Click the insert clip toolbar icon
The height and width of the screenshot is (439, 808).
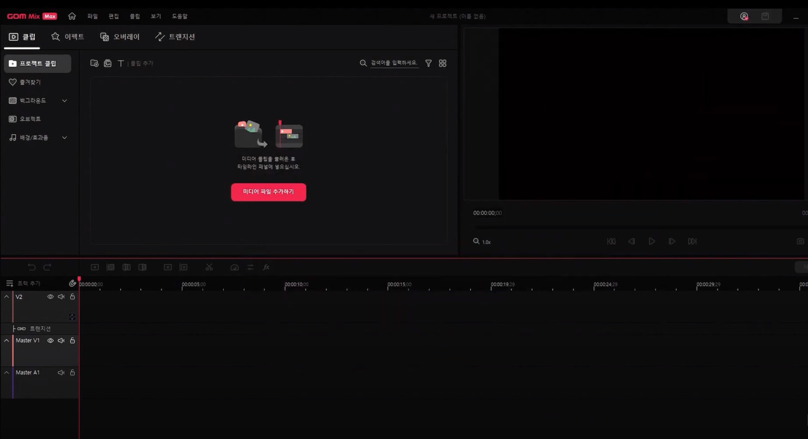point(95,267)
